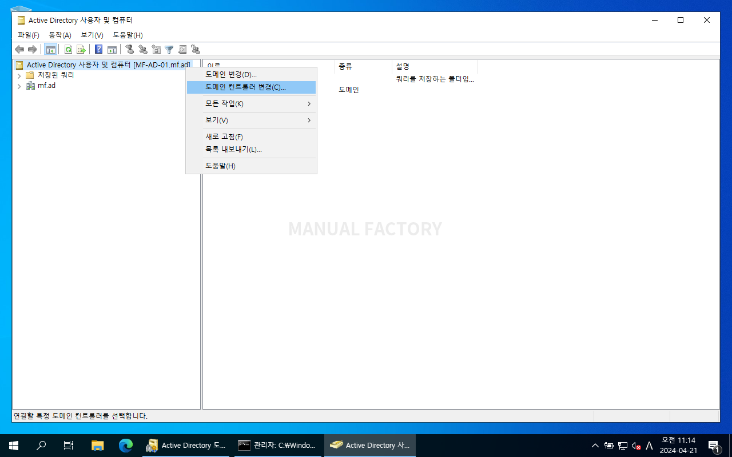The width and height of the screenshot is (732, 457).
Task: Select 새로 고침(F) in the context menu
Action: click(x=252, y=137)
